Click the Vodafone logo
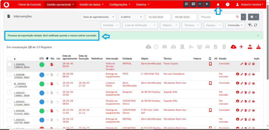 click(6, 4)
